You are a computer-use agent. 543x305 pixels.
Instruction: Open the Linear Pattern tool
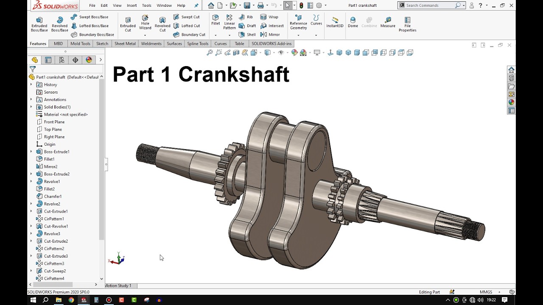(230, 22)
